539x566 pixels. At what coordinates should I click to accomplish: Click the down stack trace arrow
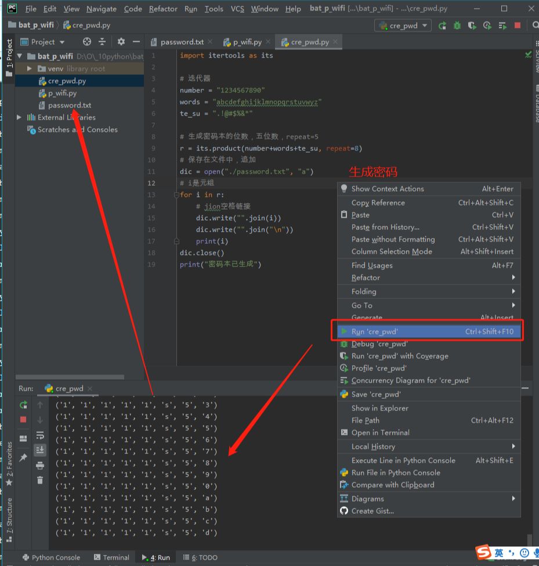tap(40, 420)
